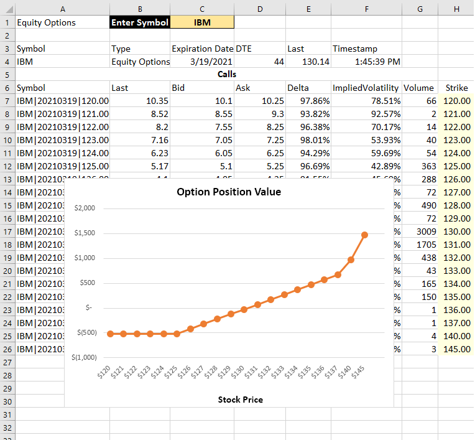
Task: Click the ImpliedVolatility column heading cell
Action: pyautogui.click(x=366, y=88)
